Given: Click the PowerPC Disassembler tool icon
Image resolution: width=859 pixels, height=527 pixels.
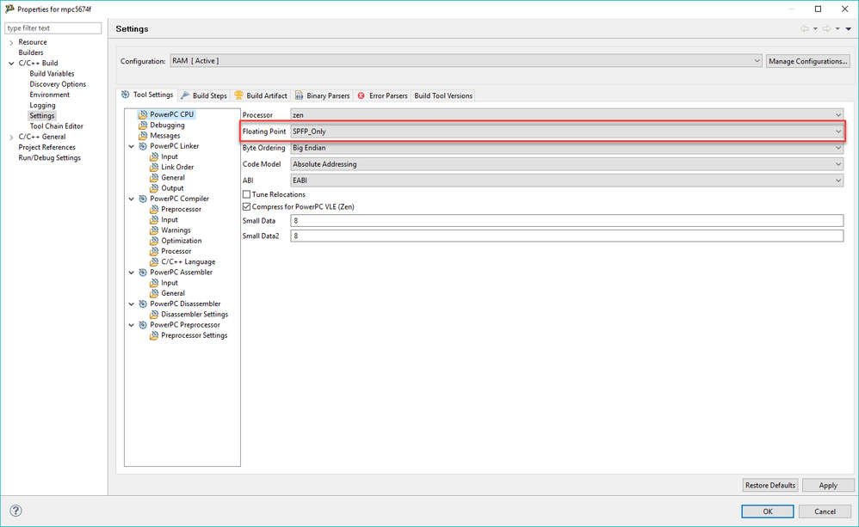Looking at the screenshot, I should (x=143, y=303).
